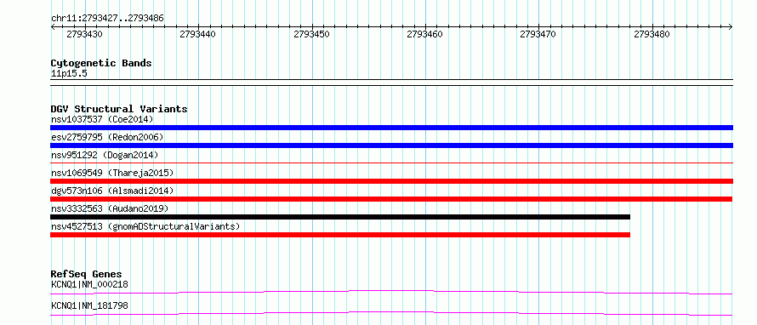Open variant esv2759795 (Redon2006) label
The width and height of the screenshot is (757, 325).
click(107, 137)
